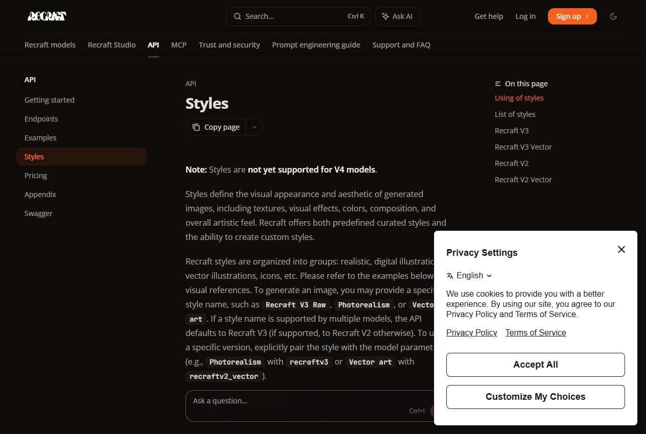
Task: Click Customize My Choices button
Action: click(x=536, y=397)
